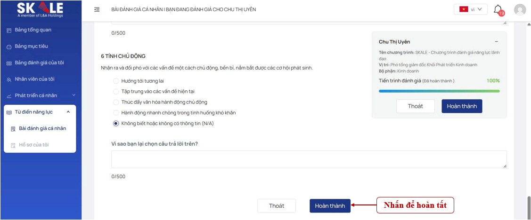
Task: Open the user avatar profile icon
Action: pos(520,9)
